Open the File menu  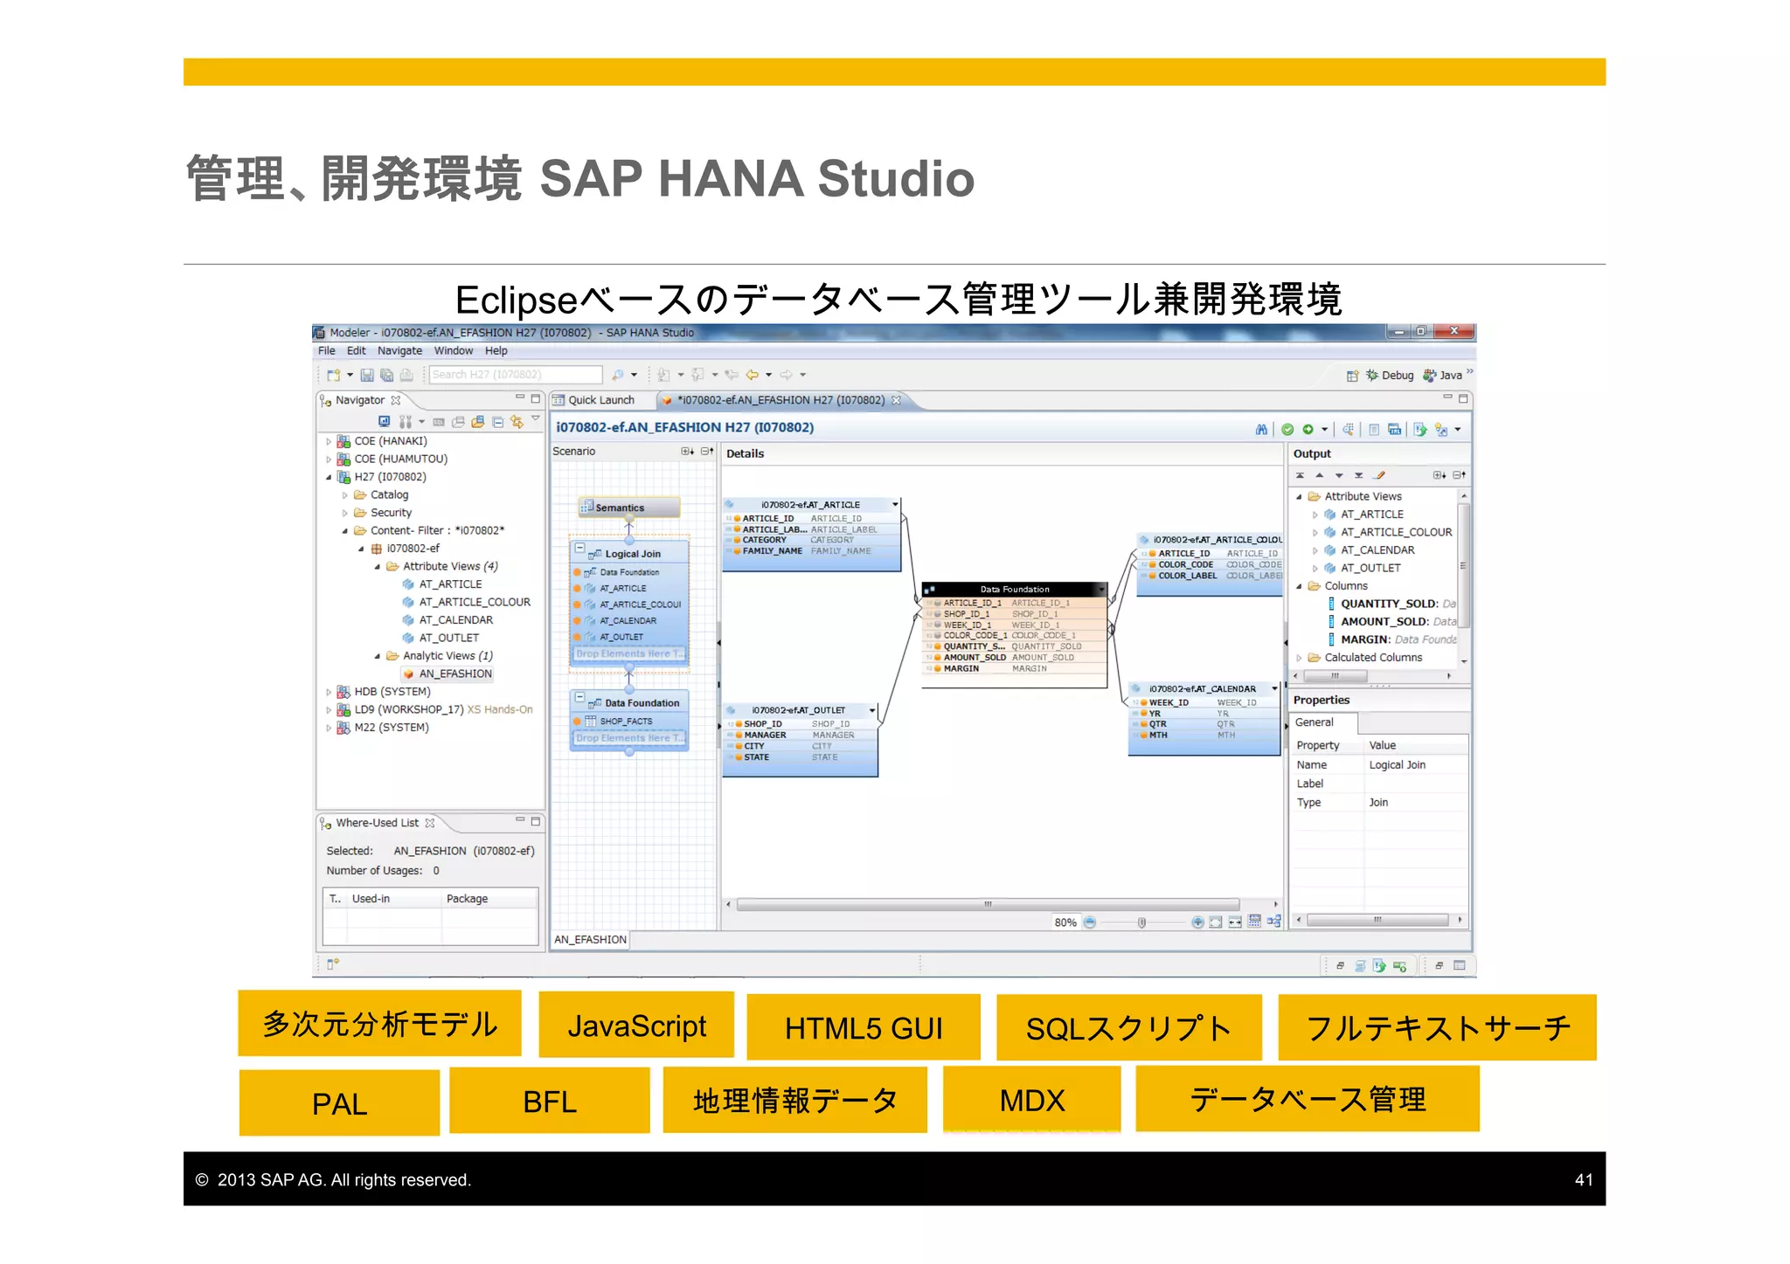326,351
